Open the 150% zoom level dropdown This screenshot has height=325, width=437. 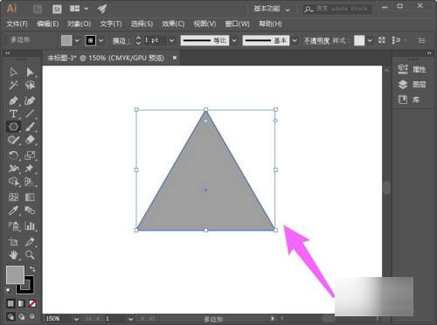pos(76,319)
